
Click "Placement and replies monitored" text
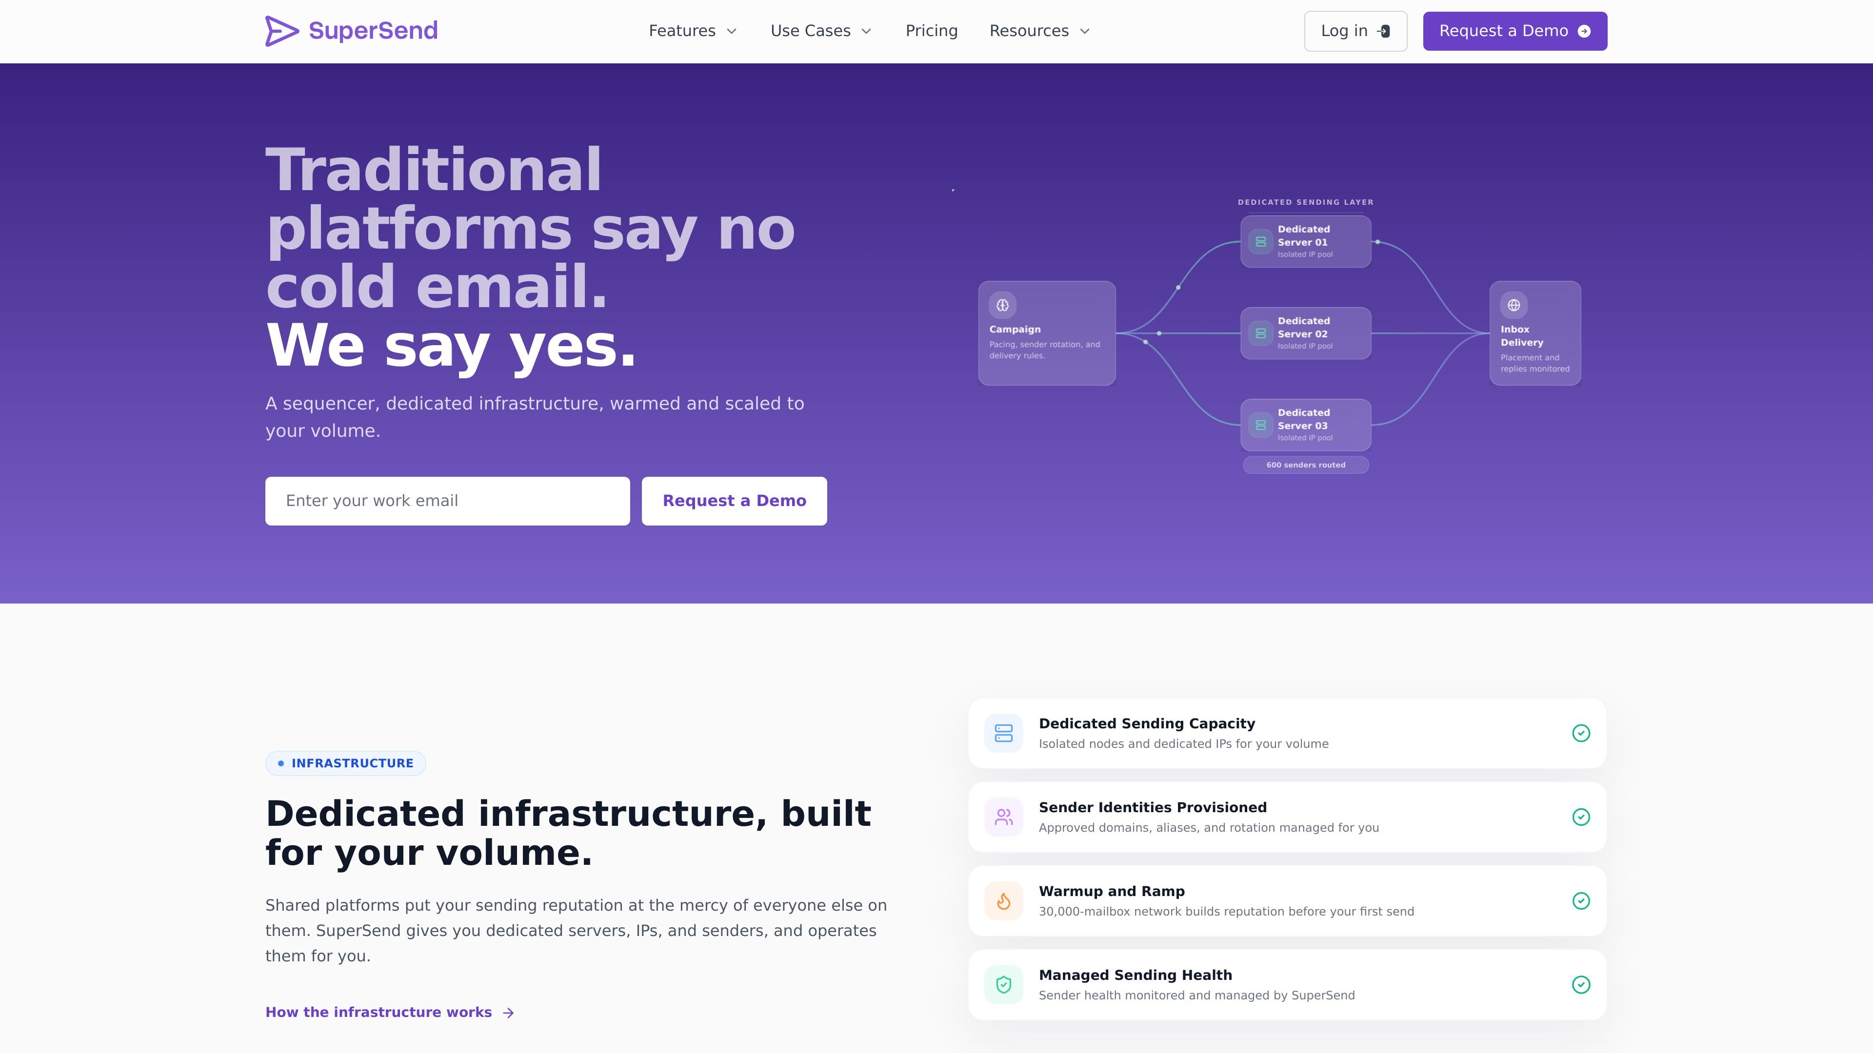1535,363
